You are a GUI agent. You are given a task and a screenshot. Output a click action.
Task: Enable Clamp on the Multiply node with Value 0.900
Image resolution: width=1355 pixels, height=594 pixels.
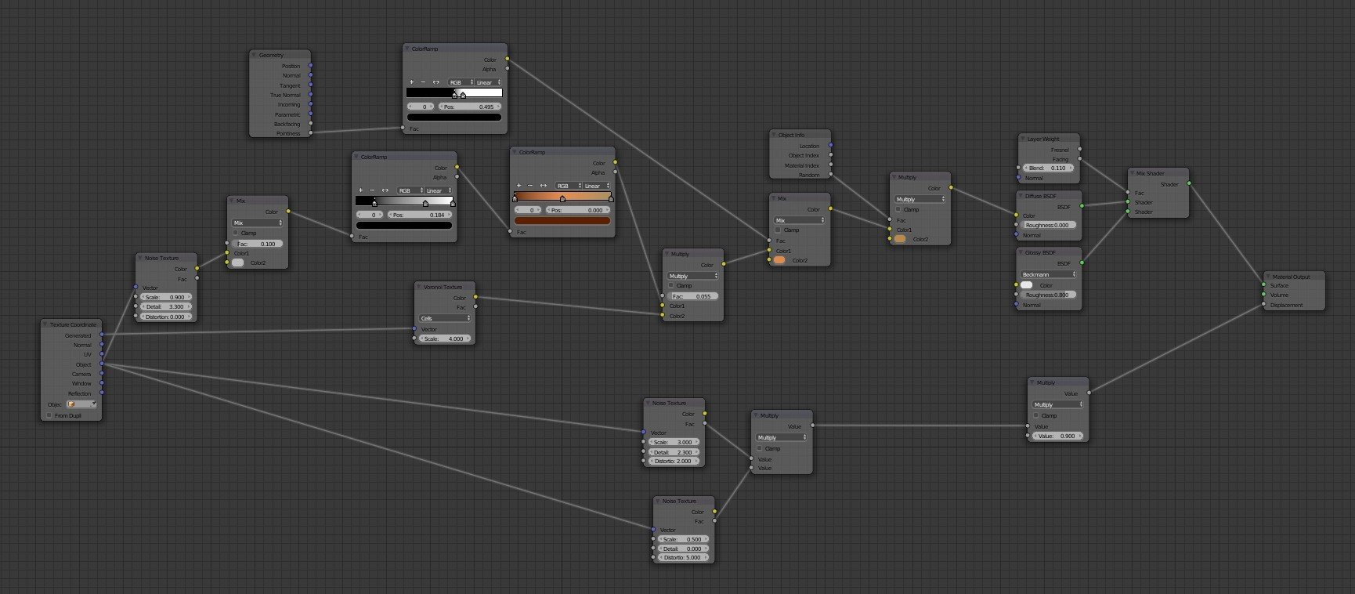coord(1036,415)
